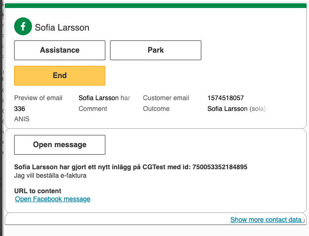The height and width of the screenshot is (236, 309).
Task: Follow the Open Facebook message link
Action: (x=53, y=199)
